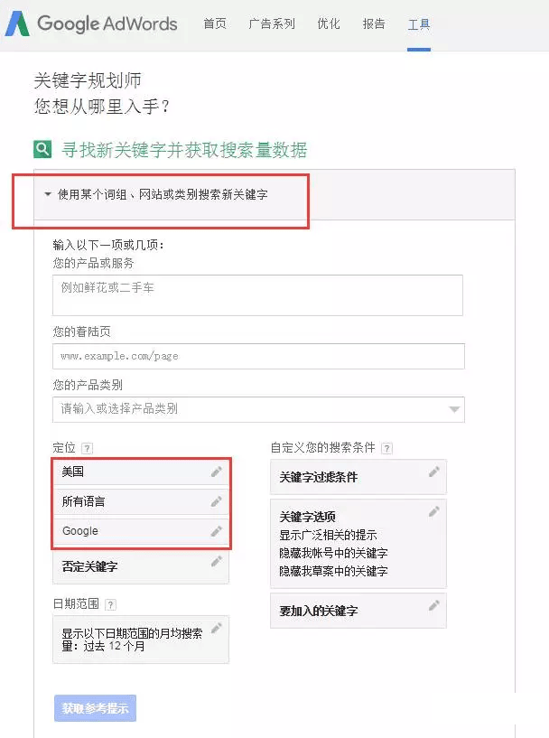Edit location 美国 via pencil icon
Screen dimensions: 549x738
[217, 472]
